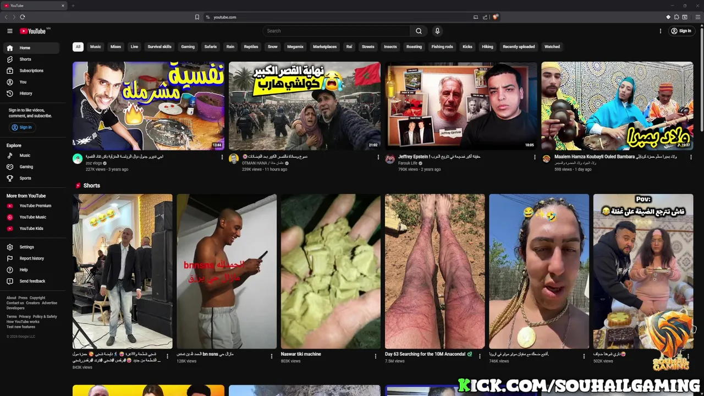Open options menu for zoz vlogs video
Viewport: 704px width, 396px height.
click(x=222, y=157)
